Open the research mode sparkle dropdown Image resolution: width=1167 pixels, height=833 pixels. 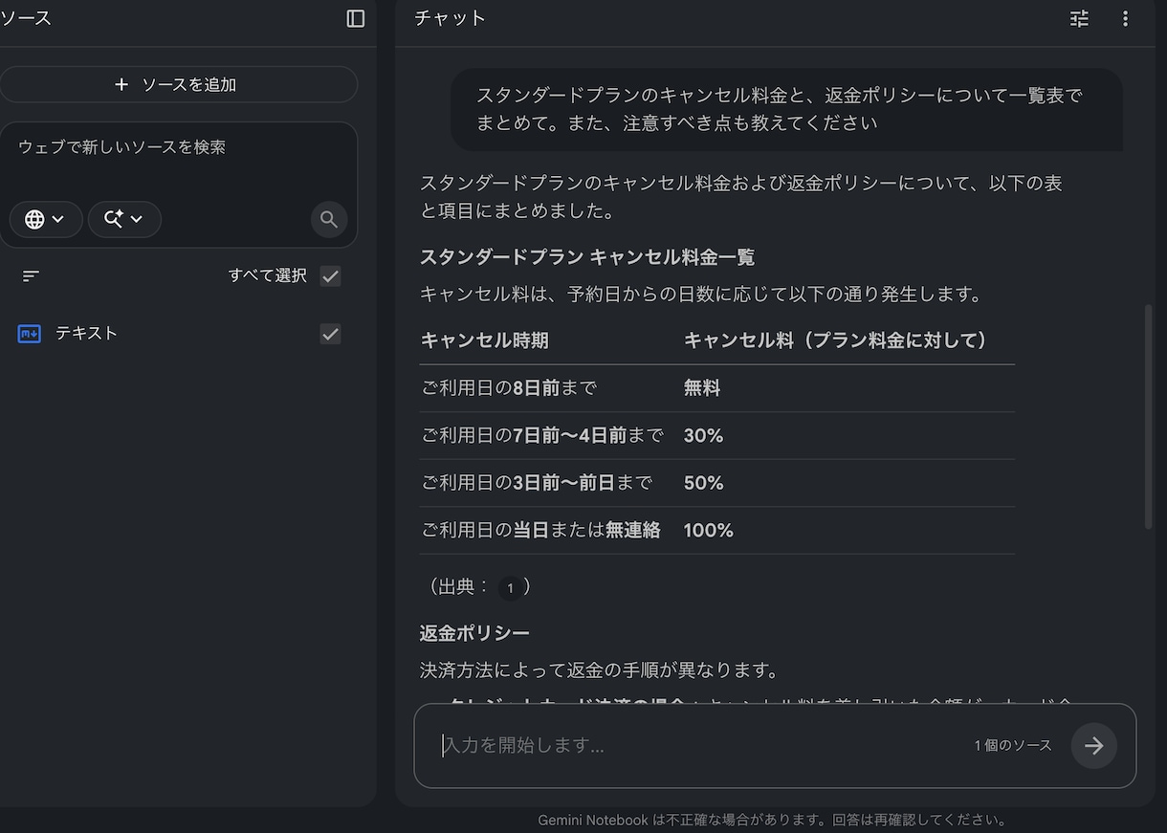(124, 219)
